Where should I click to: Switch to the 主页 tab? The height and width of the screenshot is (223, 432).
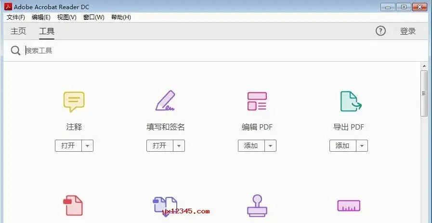tap(18, 31)
